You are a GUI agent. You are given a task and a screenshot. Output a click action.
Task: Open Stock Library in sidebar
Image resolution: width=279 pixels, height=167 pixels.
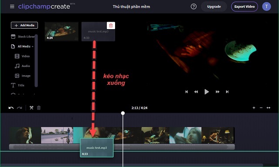pyautogui.click(x=23, y=37)
